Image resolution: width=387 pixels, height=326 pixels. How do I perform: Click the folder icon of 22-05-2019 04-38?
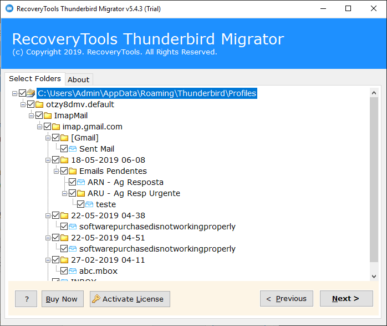coord(64,215)
